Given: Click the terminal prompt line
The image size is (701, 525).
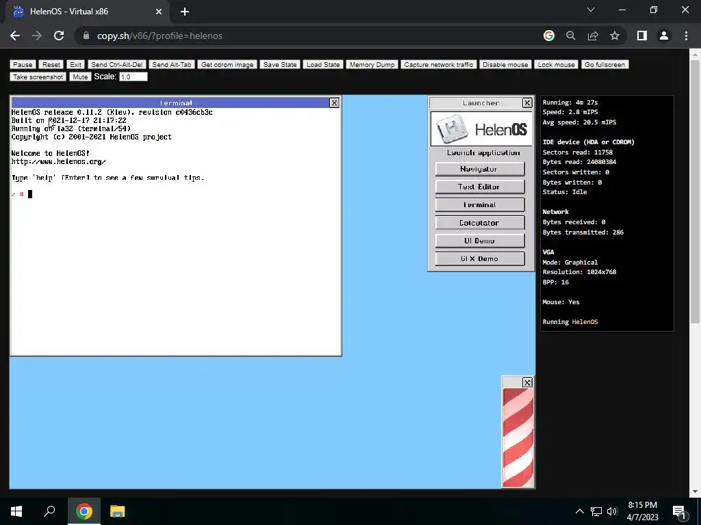Looking at the screenshot, I should tap(22, 194).
